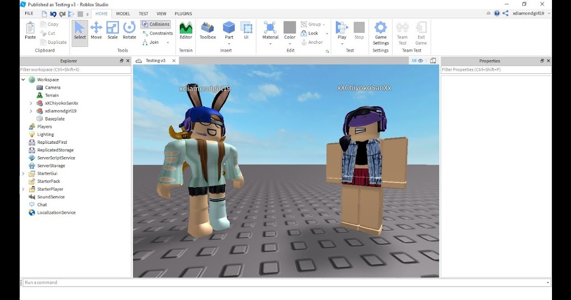
Task: Click the help question mark icon
Action: [x=497, y=14]
